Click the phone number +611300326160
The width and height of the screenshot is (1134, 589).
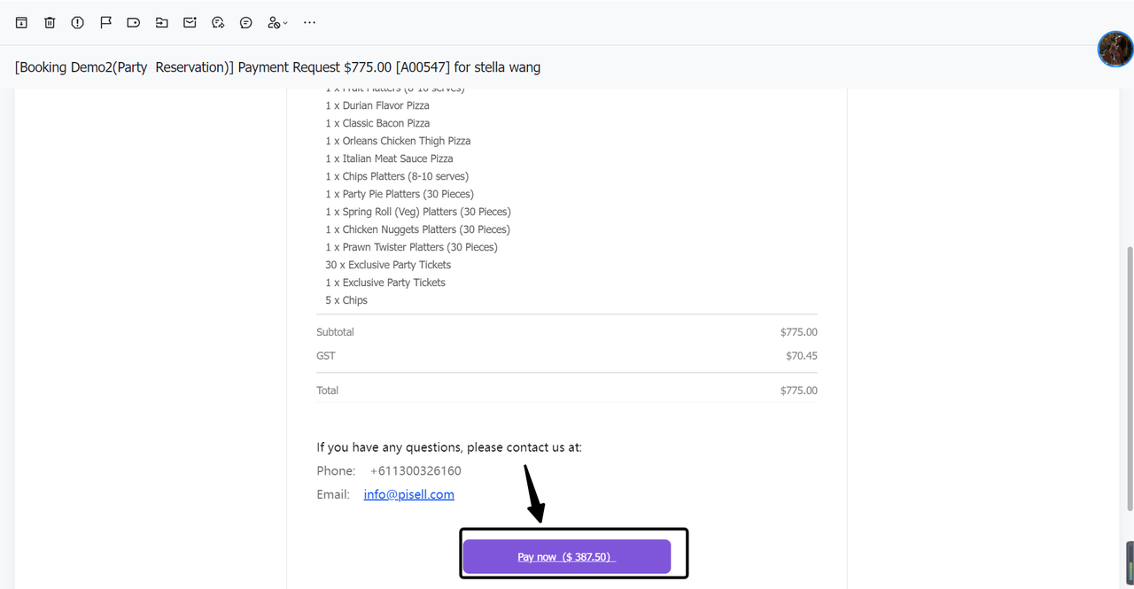point(416,470)
